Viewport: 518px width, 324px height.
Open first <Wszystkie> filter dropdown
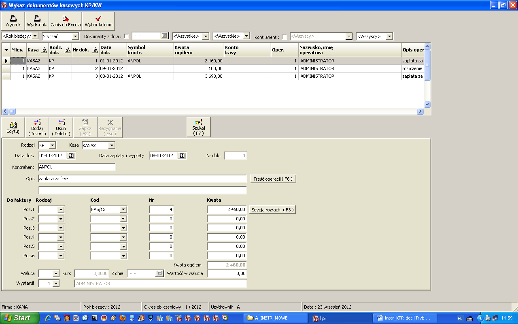206,36
